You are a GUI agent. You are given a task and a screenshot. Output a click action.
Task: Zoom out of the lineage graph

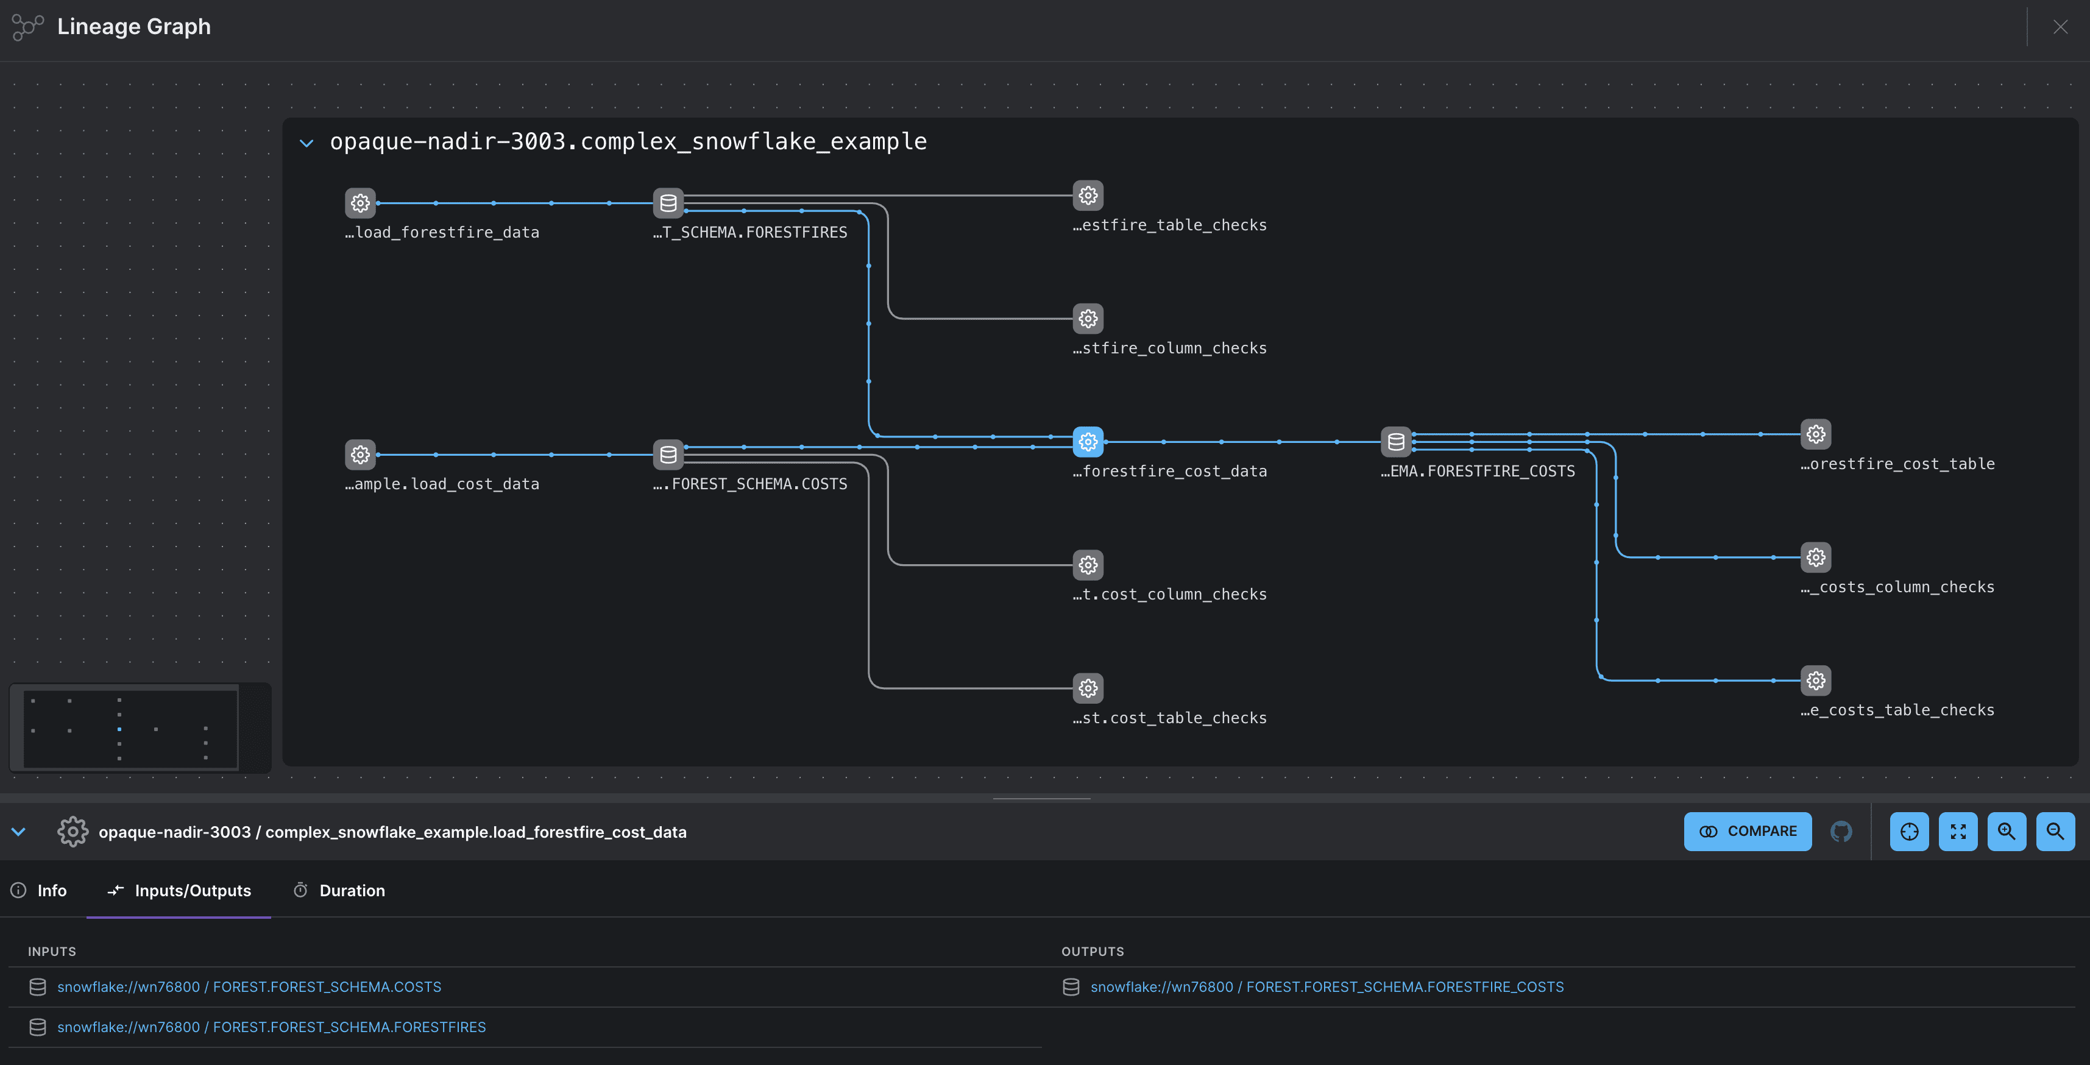tap(2055, 832)
